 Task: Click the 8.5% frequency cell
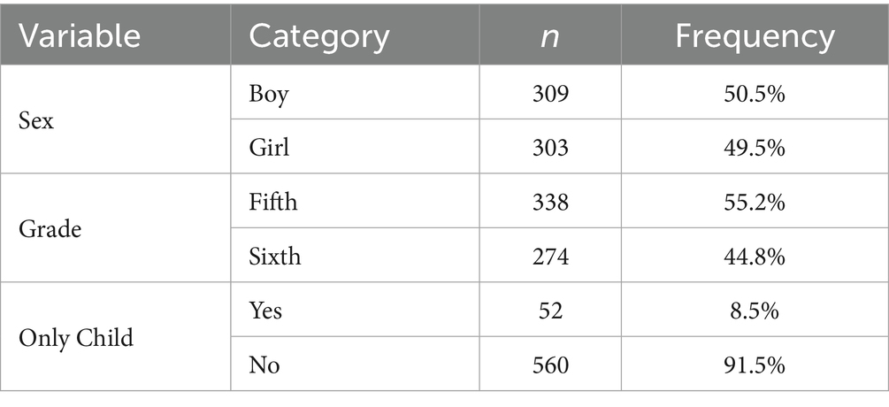[755, 310]
